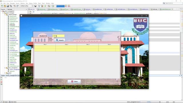Viewport: 183px width, 103px height.
Task: Click the Title 1 table column header
Action: pyautogui.click(x=45, y=45)
